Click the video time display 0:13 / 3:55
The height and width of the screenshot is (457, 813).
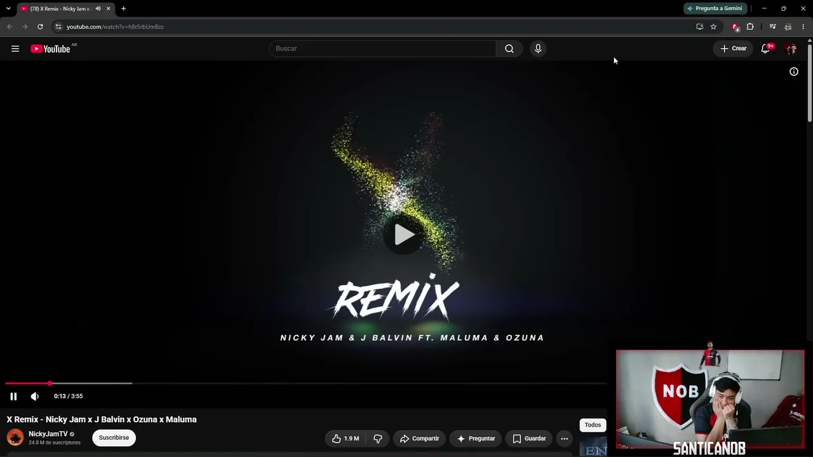click(69, 396)
